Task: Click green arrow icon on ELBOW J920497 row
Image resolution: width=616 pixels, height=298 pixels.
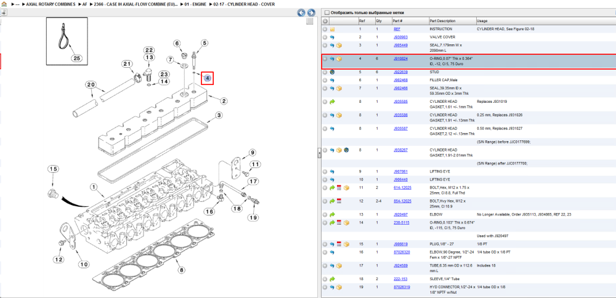Action: pyautogui.click(x=332, y=215)
